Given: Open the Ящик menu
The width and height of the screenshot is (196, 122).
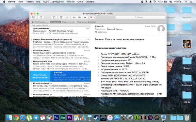Looking at the screenshot, I should (46, 2).
